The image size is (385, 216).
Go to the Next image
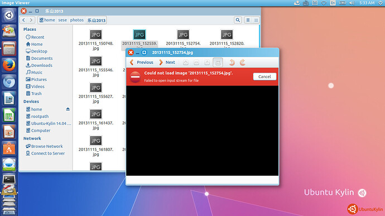click(x=167, y=63)
